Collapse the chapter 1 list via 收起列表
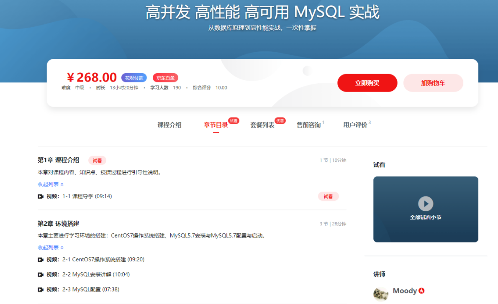The image size is (498, 304). [48, 184]
